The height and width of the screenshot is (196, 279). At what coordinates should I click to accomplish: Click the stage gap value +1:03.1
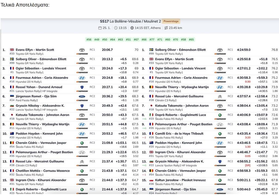tap(121, 143)
